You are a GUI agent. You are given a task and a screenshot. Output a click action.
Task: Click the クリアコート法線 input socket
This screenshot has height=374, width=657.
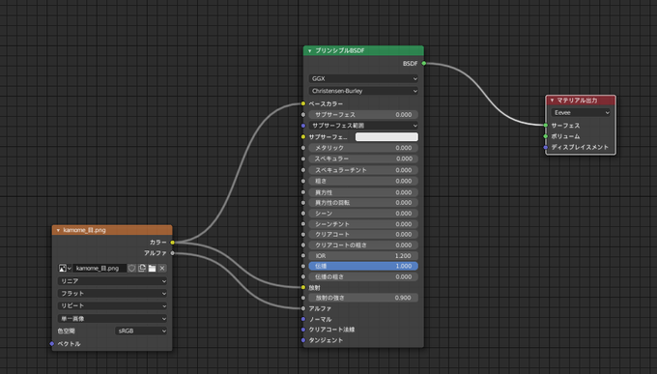coord(303,330)
